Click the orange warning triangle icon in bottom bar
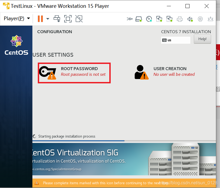 click(x=37, y=183)
